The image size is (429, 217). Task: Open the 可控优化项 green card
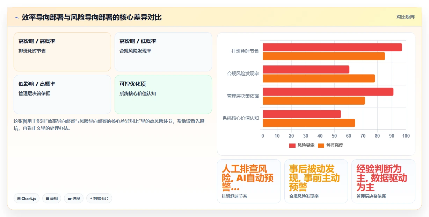163,94
